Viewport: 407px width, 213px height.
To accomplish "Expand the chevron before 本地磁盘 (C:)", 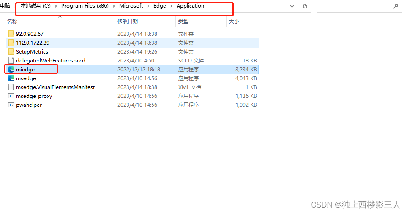I will click(15, 6).
